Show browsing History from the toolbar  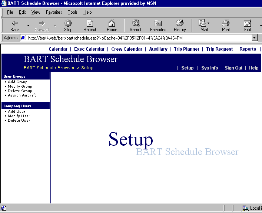[x=180, y=23]
